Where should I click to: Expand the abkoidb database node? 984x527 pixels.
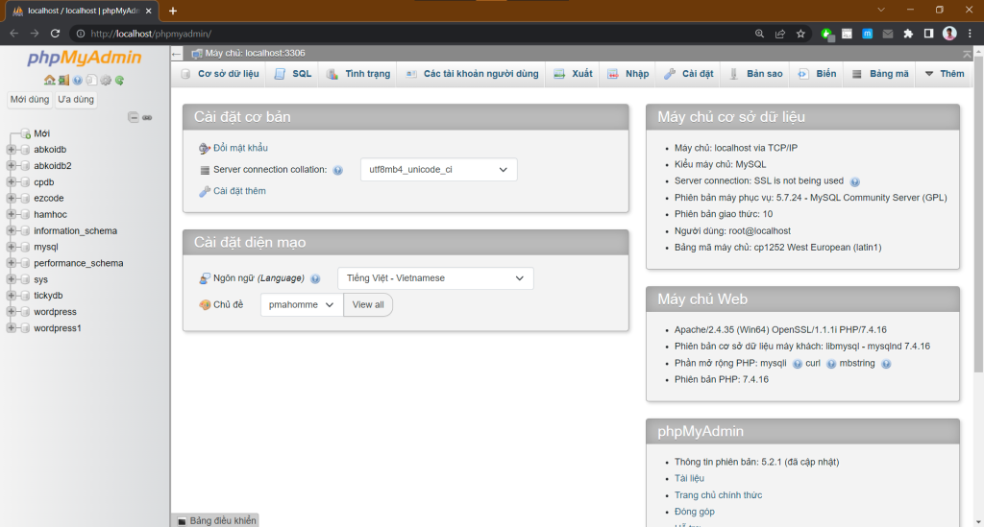[11, 150]
